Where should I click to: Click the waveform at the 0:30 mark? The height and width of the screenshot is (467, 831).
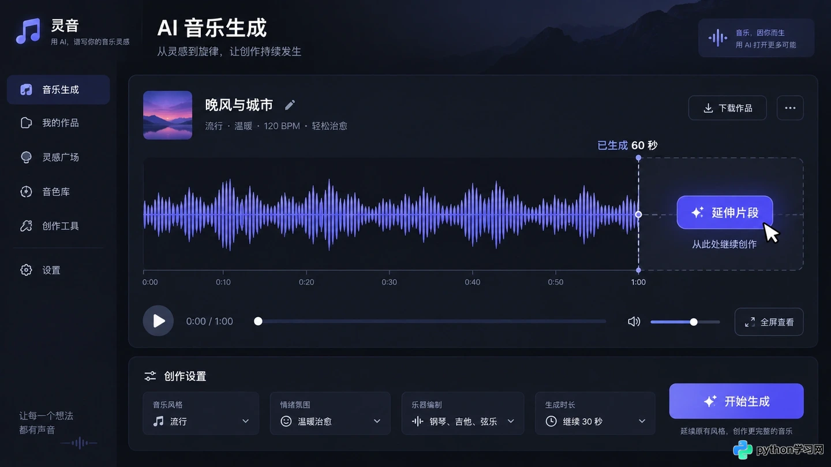pos(390,214)
